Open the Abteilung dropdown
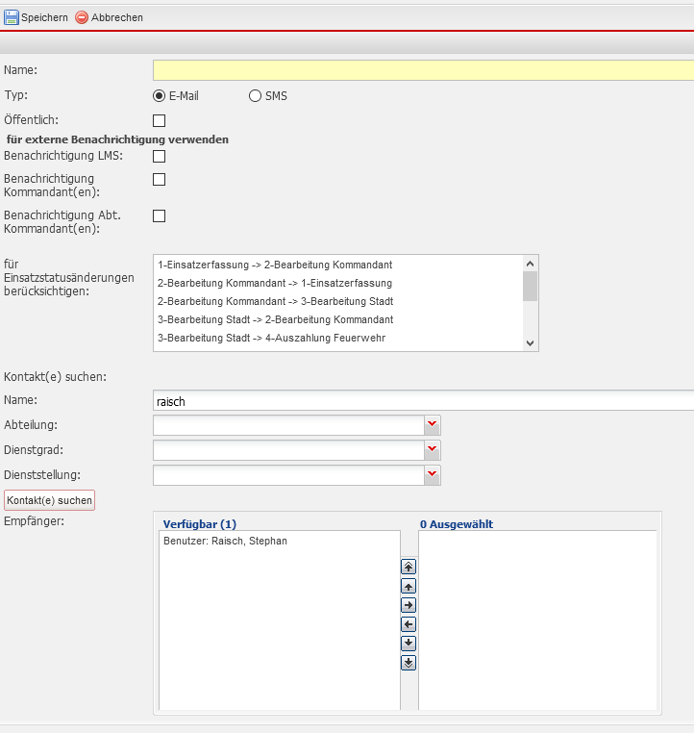Screen dimensions: 694x733 coord(432,424)
